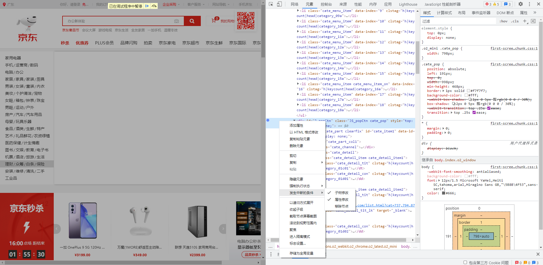
Task: Switch to the 网络 tab
Action: (x=294, y=4)
